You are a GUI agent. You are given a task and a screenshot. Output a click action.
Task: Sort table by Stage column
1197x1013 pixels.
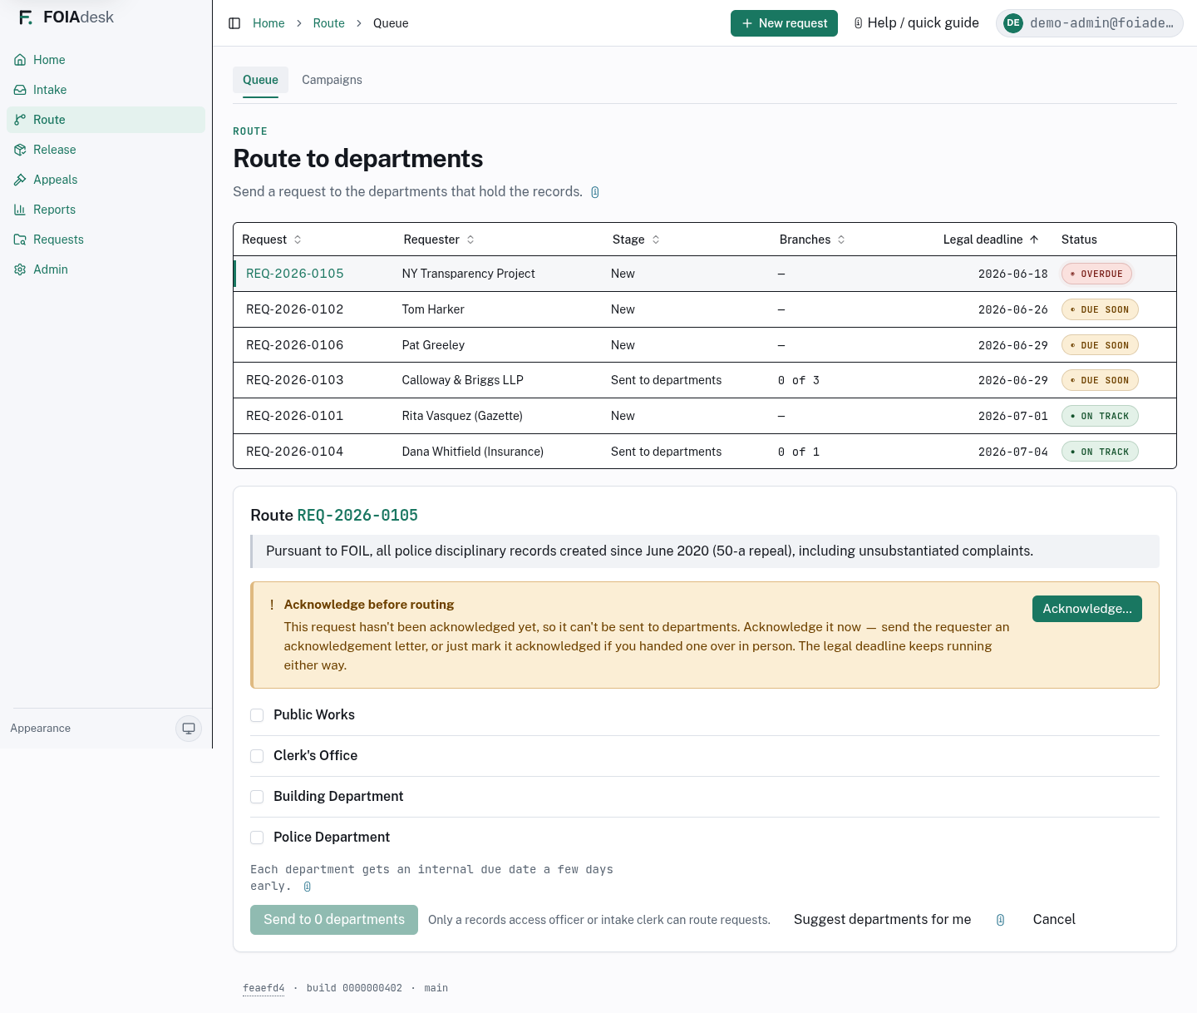[636, 240]
